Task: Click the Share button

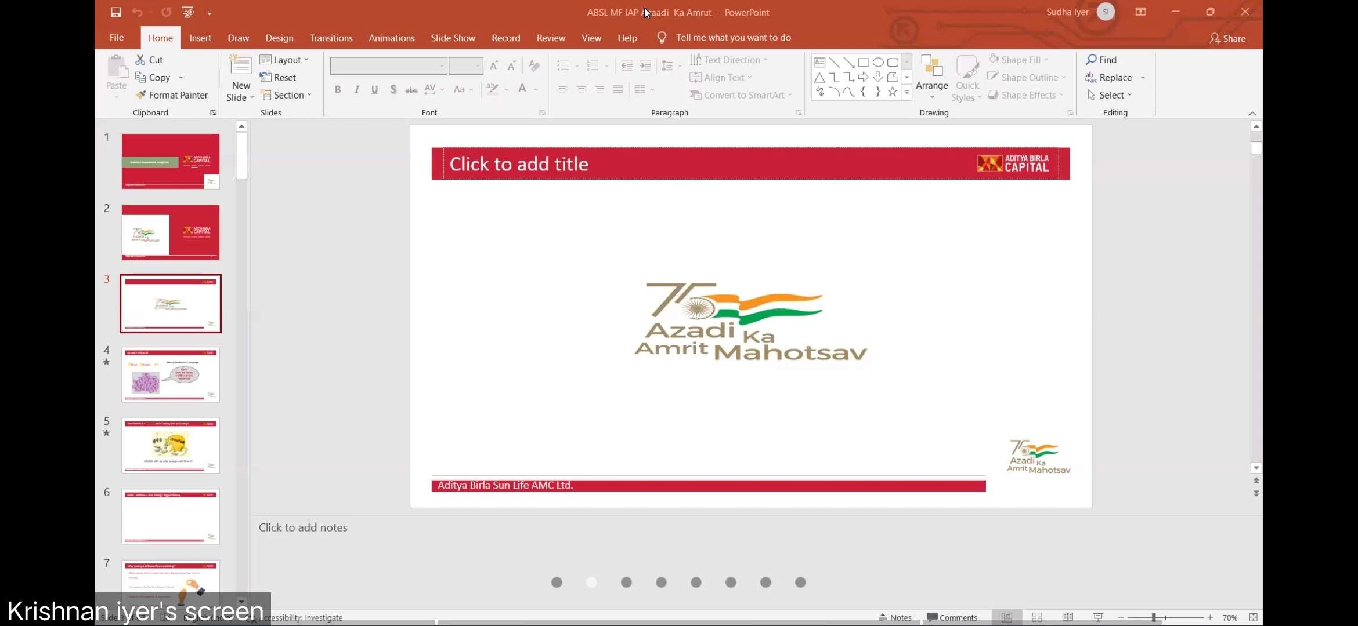Action: [x=1227, y=38]
